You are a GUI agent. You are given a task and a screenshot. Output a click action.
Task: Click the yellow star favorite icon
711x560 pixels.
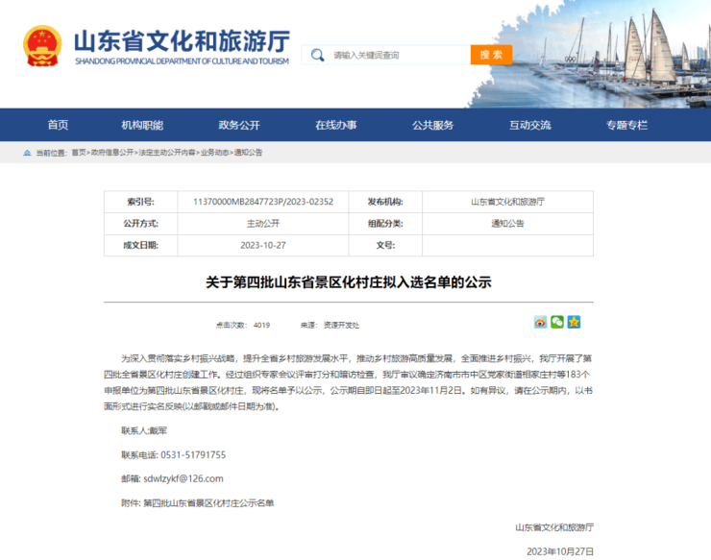(x=574, y=322)
